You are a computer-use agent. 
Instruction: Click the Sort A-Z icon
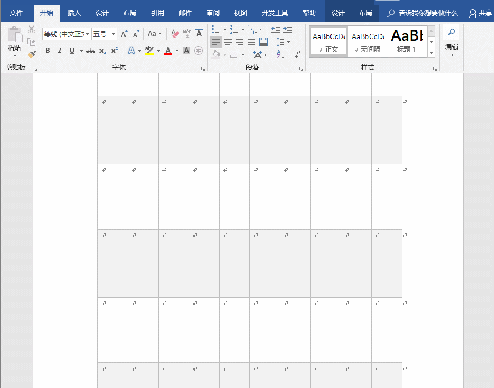point(280,54)
